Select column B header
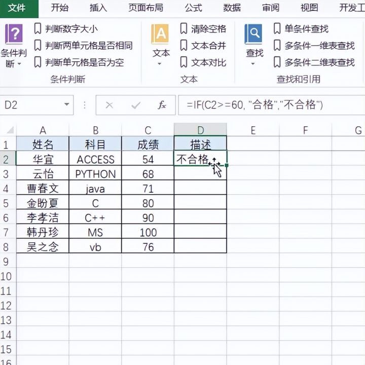Image resolution: width=365 pixels, height=365 pixels. [95, 130]
